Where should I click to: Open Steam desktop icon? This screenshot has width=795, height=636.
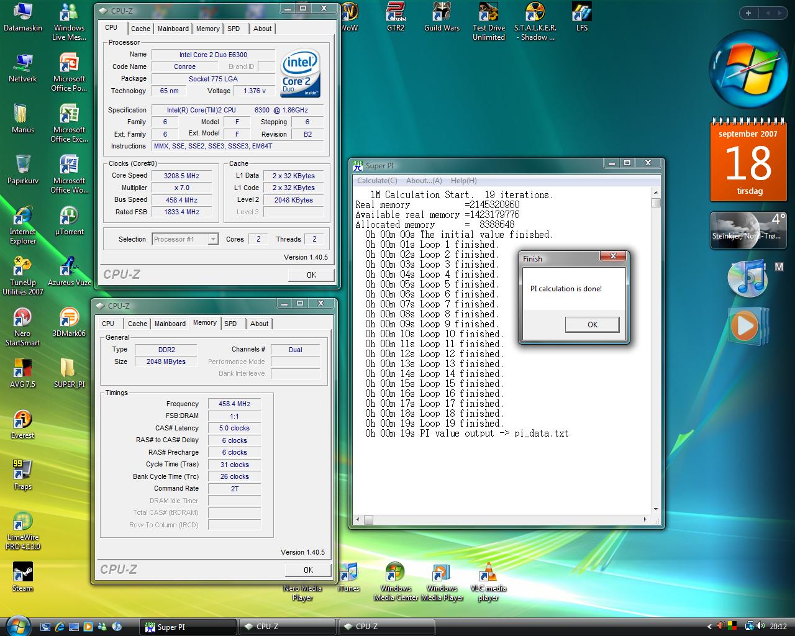23,578
